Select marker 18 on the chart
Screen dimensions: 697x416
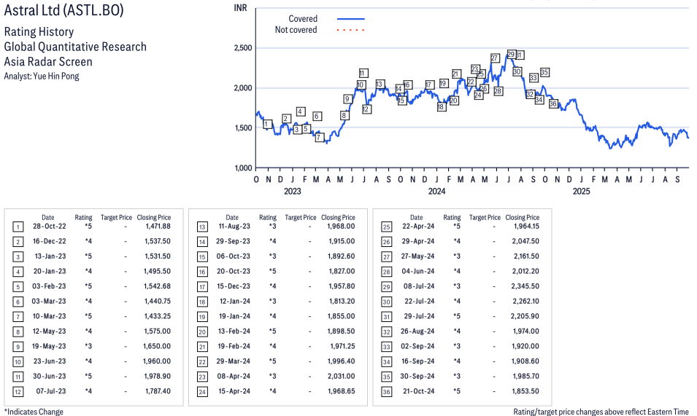(x=442, y=107)
